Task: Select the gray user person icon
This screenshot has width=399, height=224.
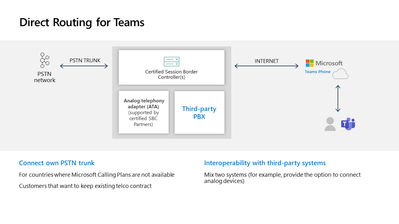Action: pyautogui.click(x=330, y=124)
